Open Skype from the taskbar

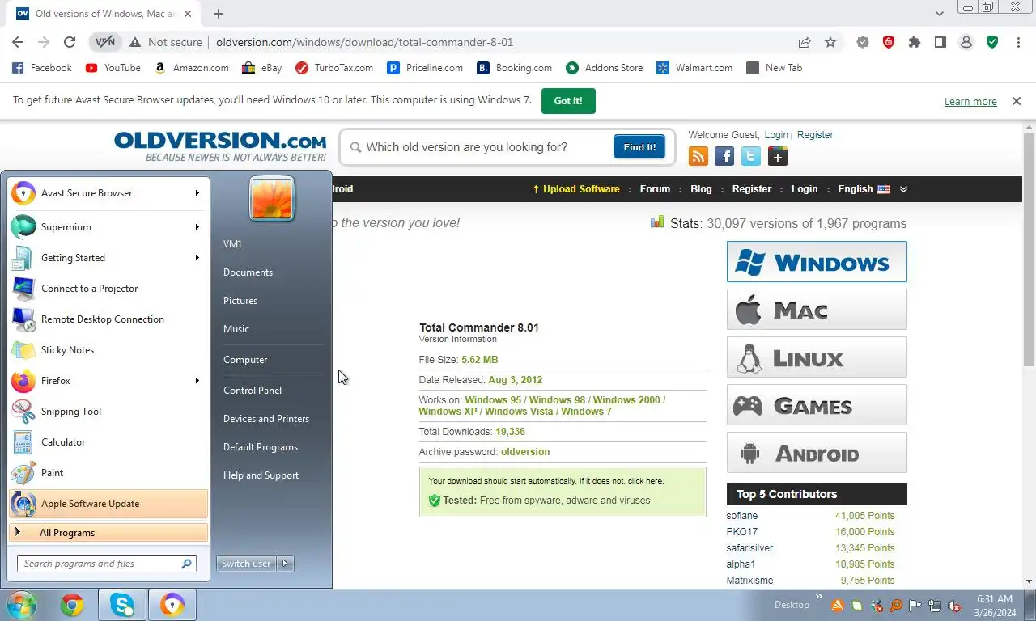[122, 605]
